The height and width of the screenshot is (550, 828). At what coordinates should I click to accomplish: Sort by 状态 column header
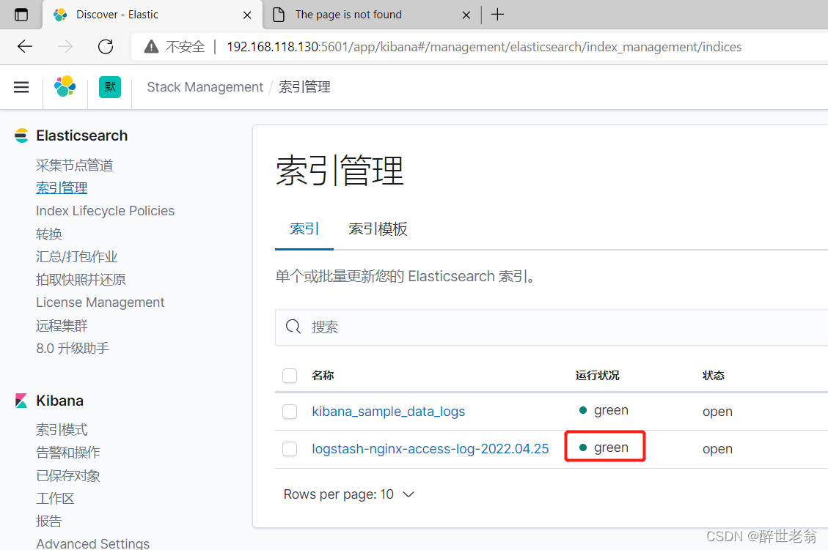[x=714, y=376]
